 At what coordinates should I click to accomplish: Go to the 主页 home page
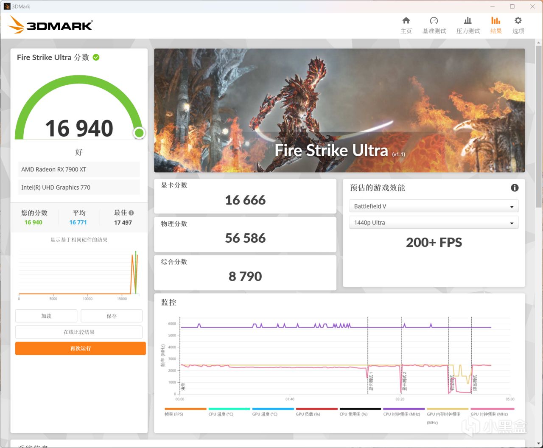pyautogui.click(x=406, y=25)
